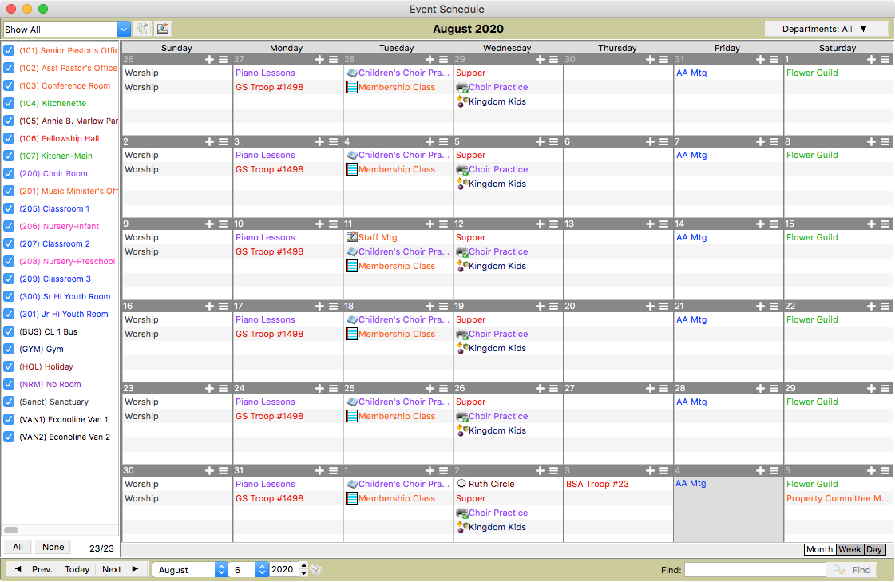Click the grayed-out groups icon beside Show All
The height and width of the screenshot is (582, 895).
(x=142, y=29)
